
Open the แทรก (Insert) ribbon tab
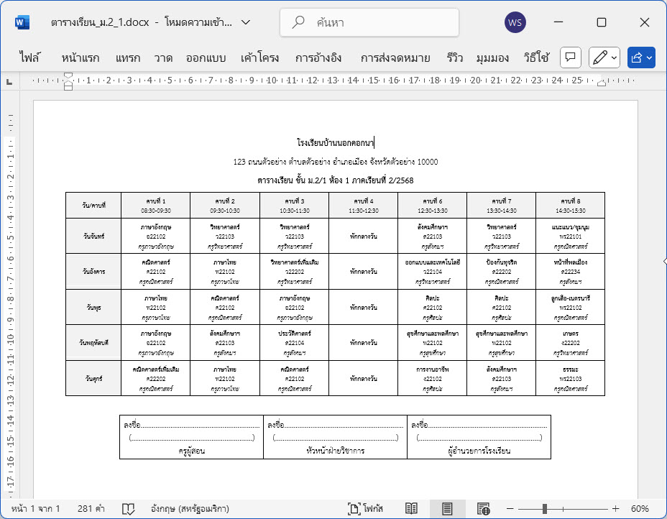click(128, 58)
